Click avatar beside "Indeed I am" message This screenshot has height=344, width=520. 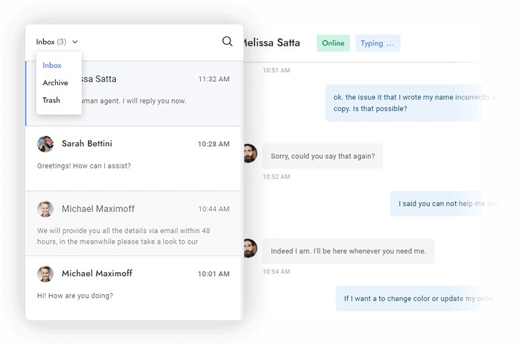tap(249, 248)
